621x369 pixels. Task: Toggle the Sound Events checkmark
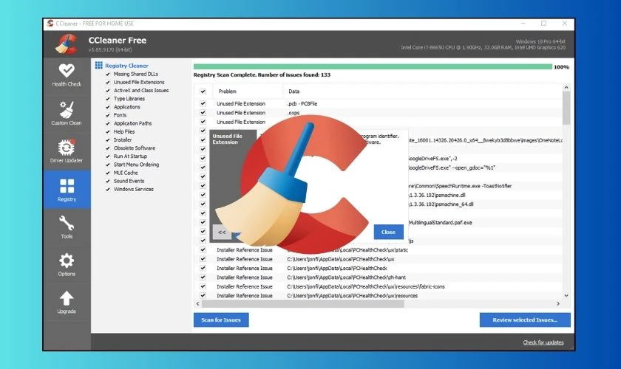108,181
